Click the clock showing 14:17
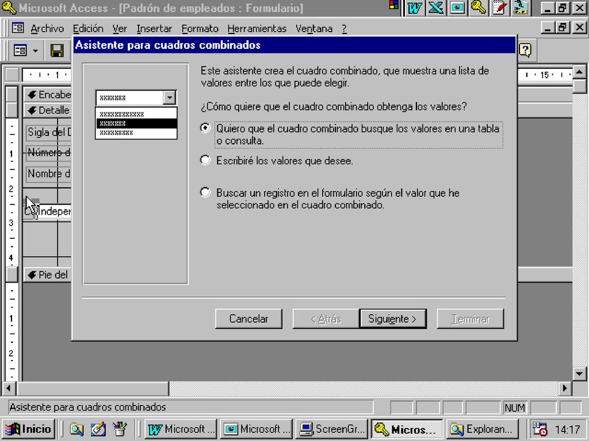589x441 pixels. [x=567, y=430]
